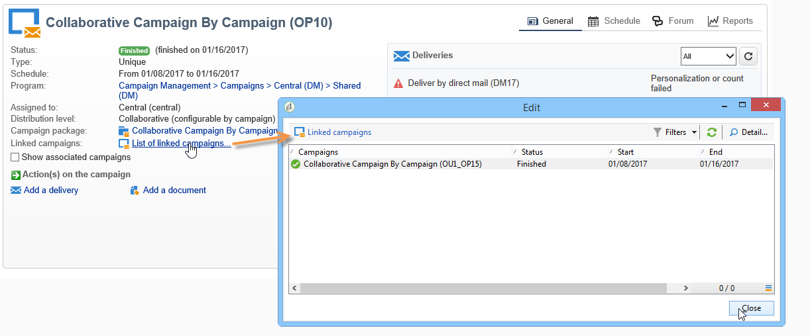This screenshot has height=336, width=810.
Task: Click the green refresh icon in Edit dialog
Action: coord(711,132)
